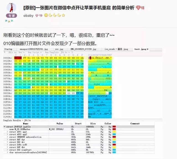Click the hex row address 0050h

coord(7,72)
